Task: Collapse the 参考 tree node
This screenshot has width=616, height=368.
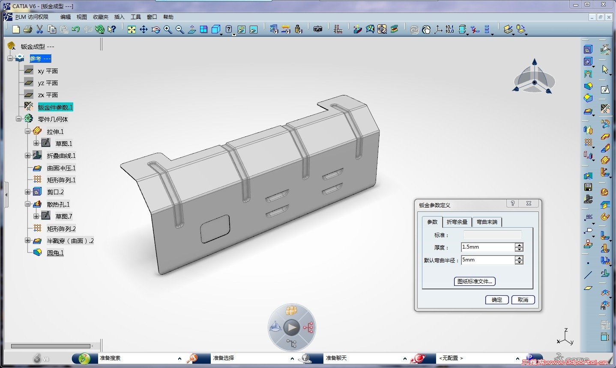Action: tap(10, 59)
